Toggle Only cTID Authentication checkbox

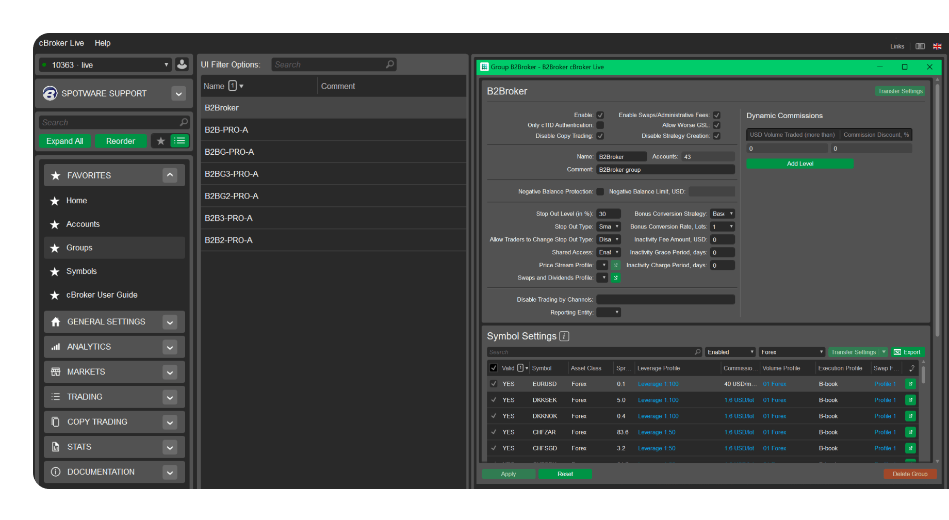tap(600, 125)
